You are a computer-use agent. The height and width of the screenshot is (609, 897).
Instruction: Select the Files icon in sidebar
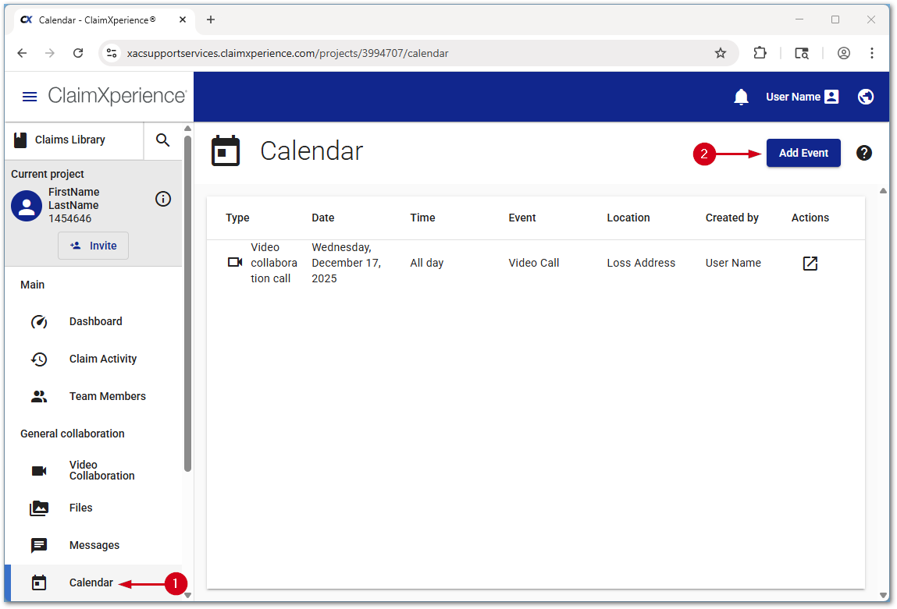click(x=40, y=508)
